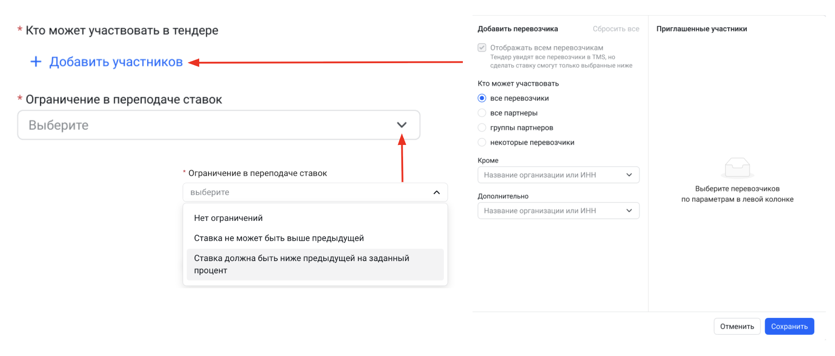Image resolution: width=835 pixels, height=356 pixels.
Task: Select the все перевозчики radio button
Action: click(482, 98)
